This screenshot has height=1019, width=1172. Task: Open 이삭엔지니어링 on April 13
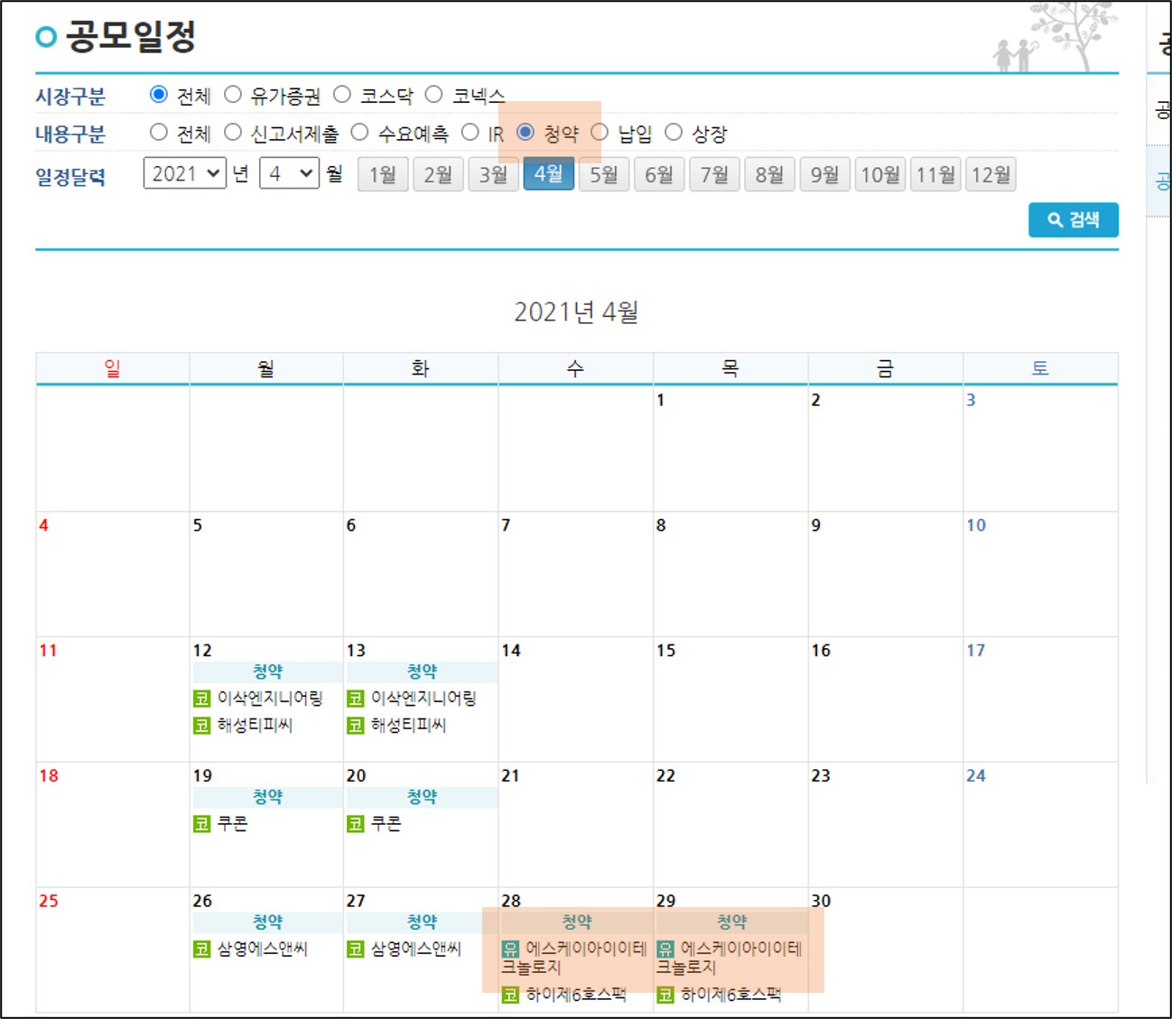(423, 699)
